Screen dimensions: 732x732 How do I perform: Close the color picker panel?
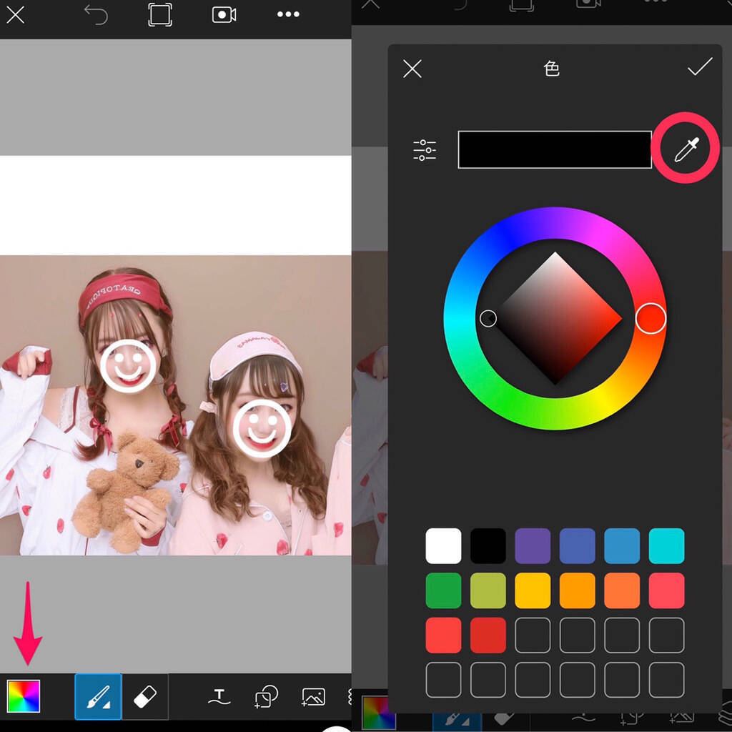coord(412,69)
